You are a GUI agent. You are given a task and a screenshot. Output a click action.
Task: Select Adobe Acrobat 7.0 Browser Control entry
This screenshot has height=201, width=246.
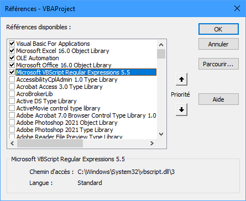tap(86, 115)
